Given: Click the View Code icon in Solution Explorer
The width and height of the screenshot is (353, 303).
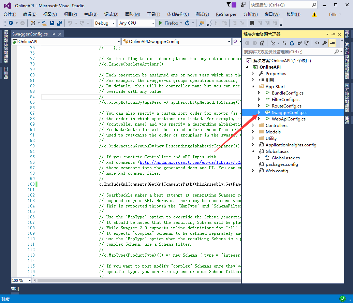Looking at the screenshot, I should [317, 43].
